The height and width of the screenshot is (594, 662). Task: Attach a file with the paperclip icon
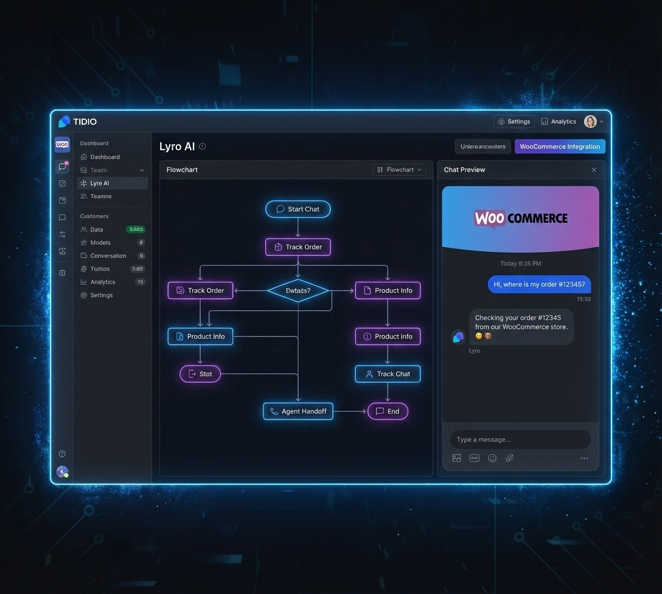pyautogui.click(x=510, y=458)
